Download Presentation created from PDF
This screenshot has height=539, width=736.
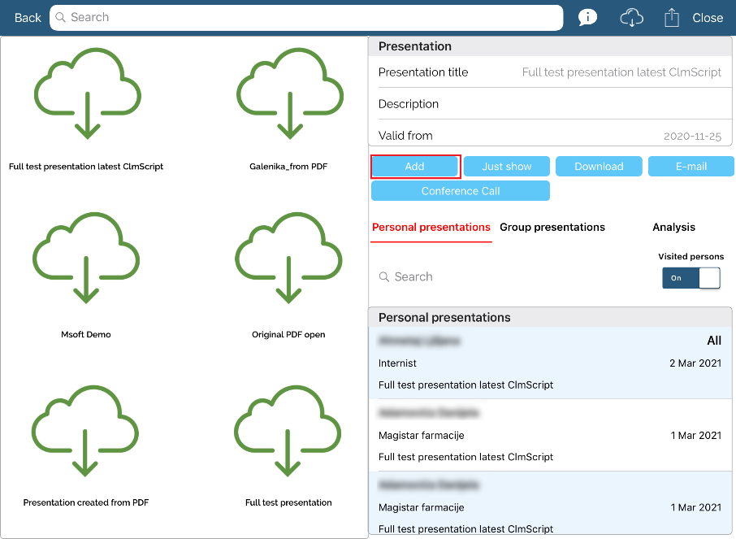pos(86,428)
